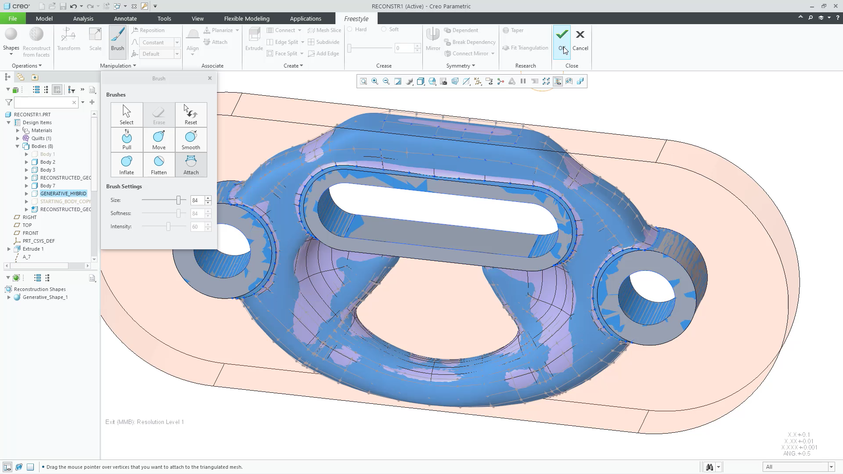This screenshot has height=474, width=843.
Task: Open the Shapes dropdown
Action: pyautogui.click(x=11, y=41)
